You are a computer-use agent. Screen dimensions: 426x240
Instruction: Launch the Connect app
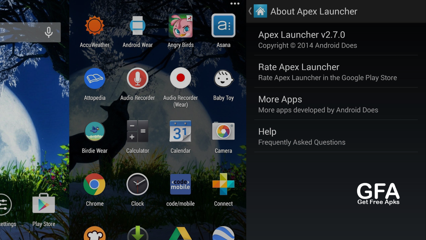(223, 184)
